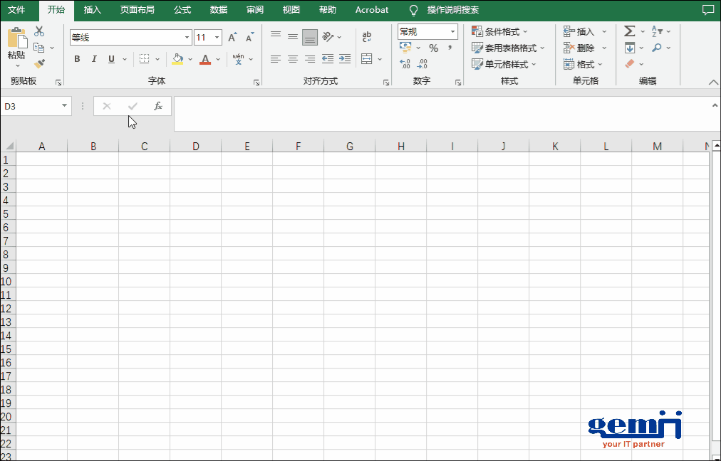Open the font name dropdown 等线
The image size is (721, 461).
[x=187, y=38]
